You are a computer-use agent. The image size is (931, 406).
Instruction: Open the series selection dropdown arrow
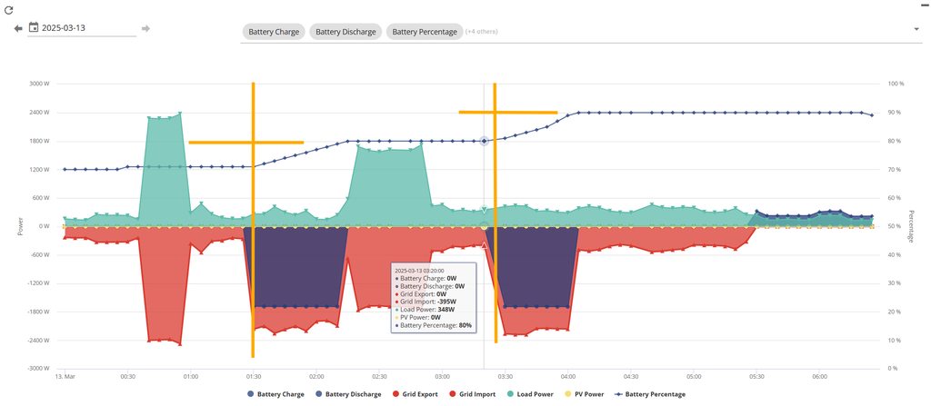point(916,30)
